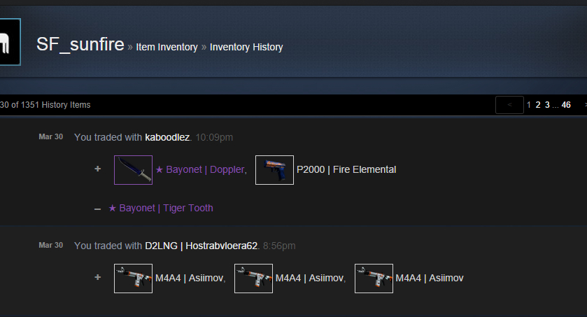Viewport: 587px width, 317px height.
Task: Open the SF_sunfire profile name link
Action: pos(80,45)
